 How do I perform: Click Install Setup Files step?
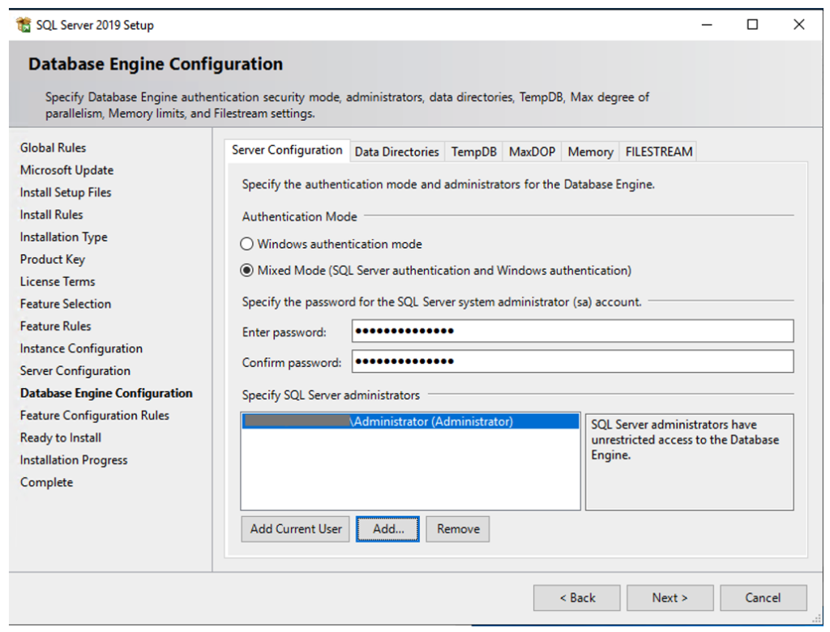click(66, 192)
